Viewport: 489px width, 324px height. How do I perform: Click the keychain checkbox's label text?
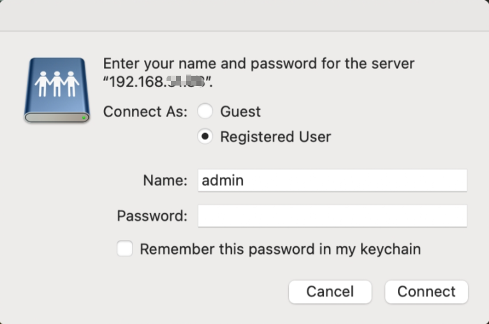point(280,249)
